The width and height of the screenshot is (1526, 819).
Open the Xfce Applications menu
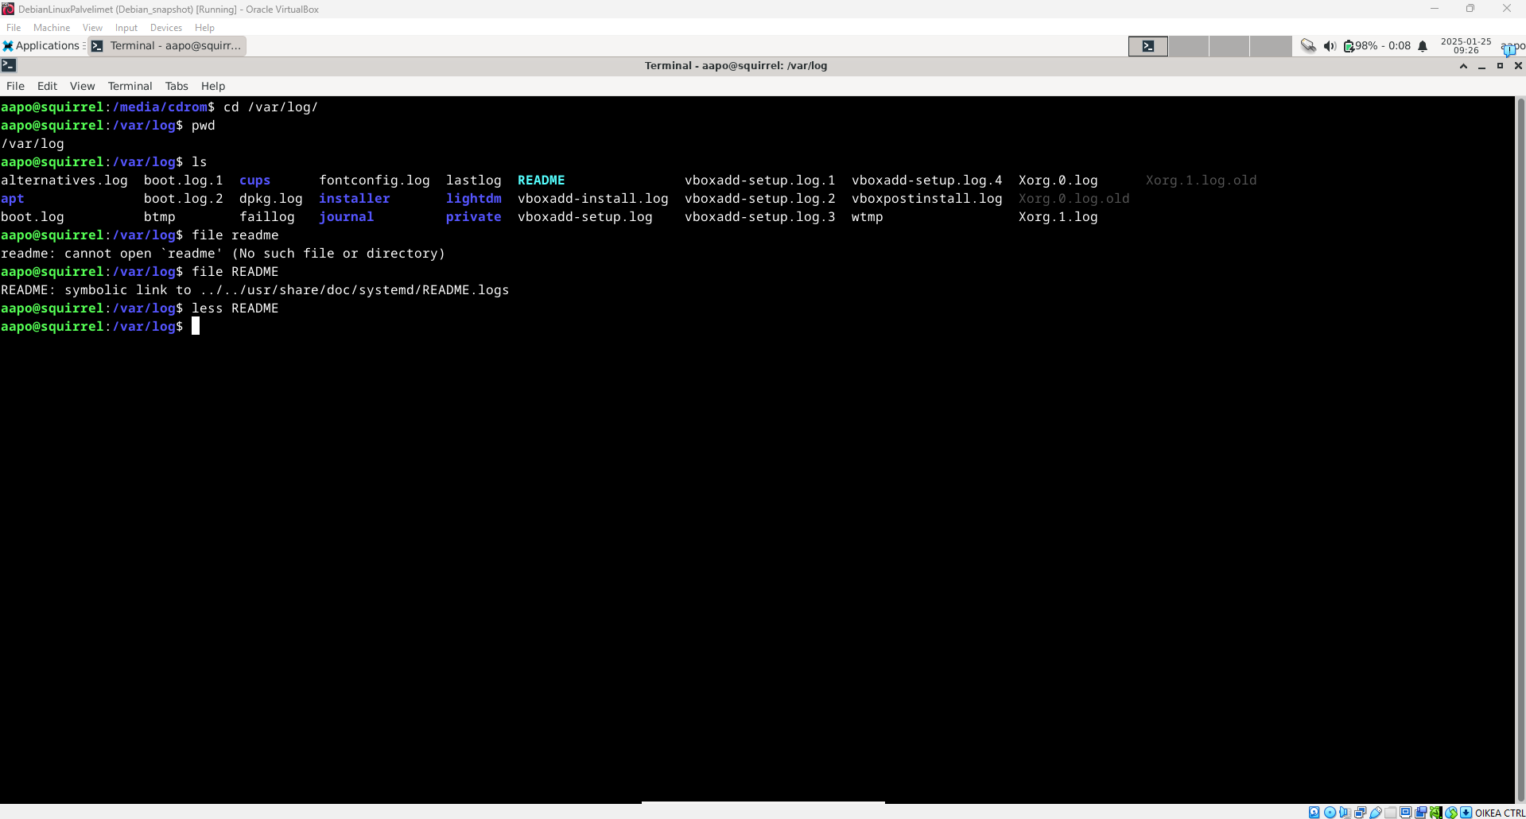pyautogui.click(x=41, y=46)
